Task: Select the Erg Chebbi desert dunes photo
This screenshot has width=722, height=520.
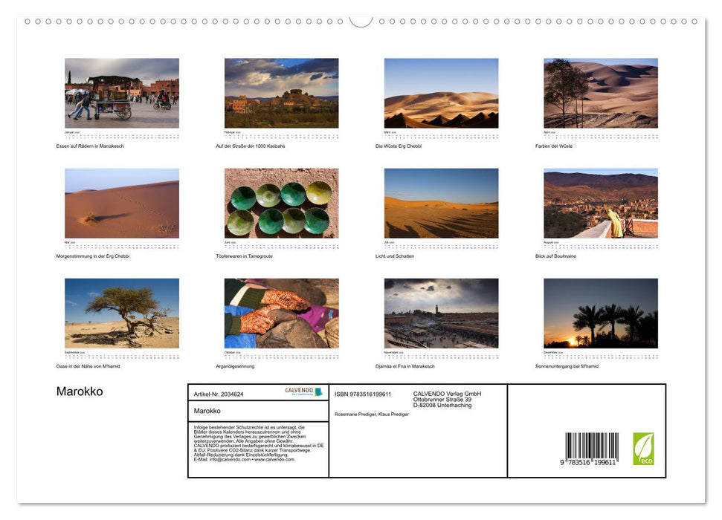Action: [x=440, y=91]
